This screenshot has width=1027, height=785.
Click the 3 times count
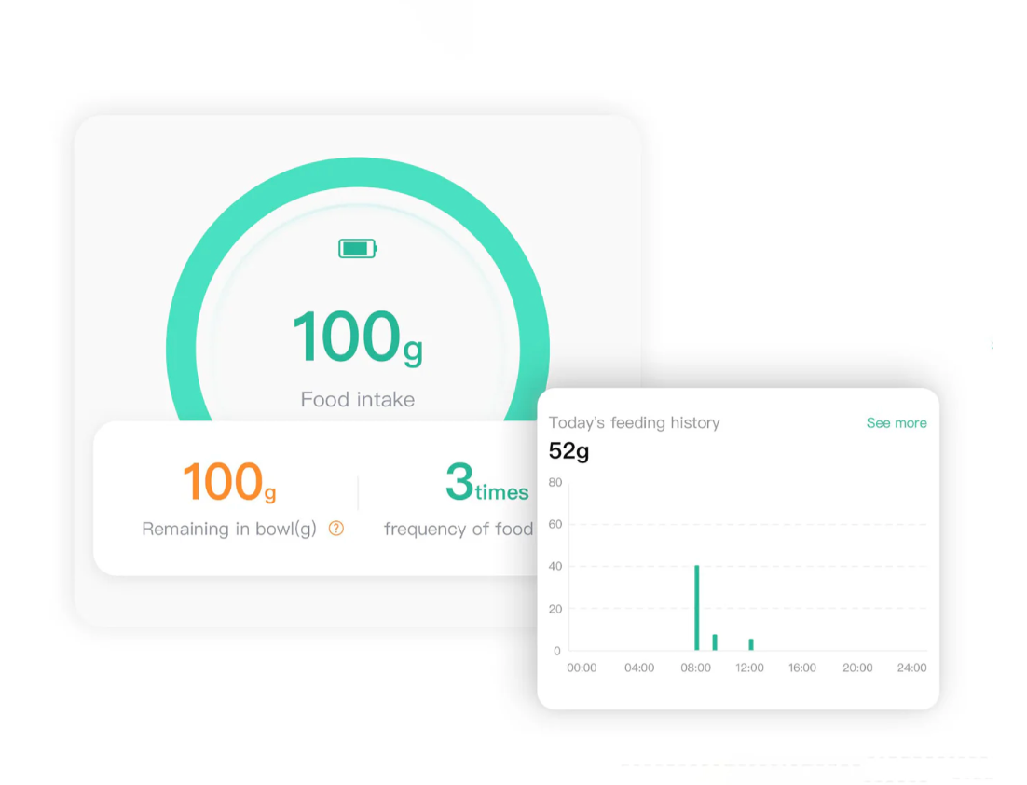pyautogui.click(x=486, y=482)
